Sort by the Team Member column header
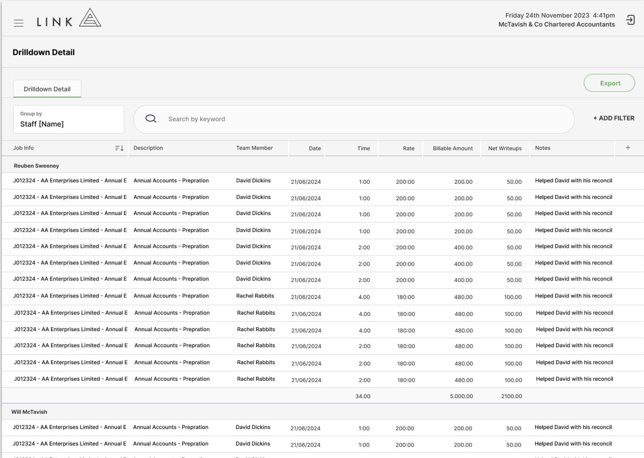The height and width of the screenshot is (458, 644). click(254, 148)
